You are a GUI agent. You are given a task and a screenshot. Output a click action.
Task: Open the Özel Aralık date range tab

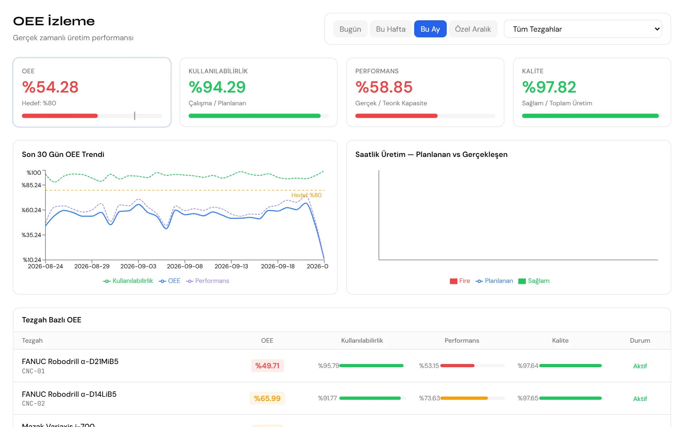(473, 29)
